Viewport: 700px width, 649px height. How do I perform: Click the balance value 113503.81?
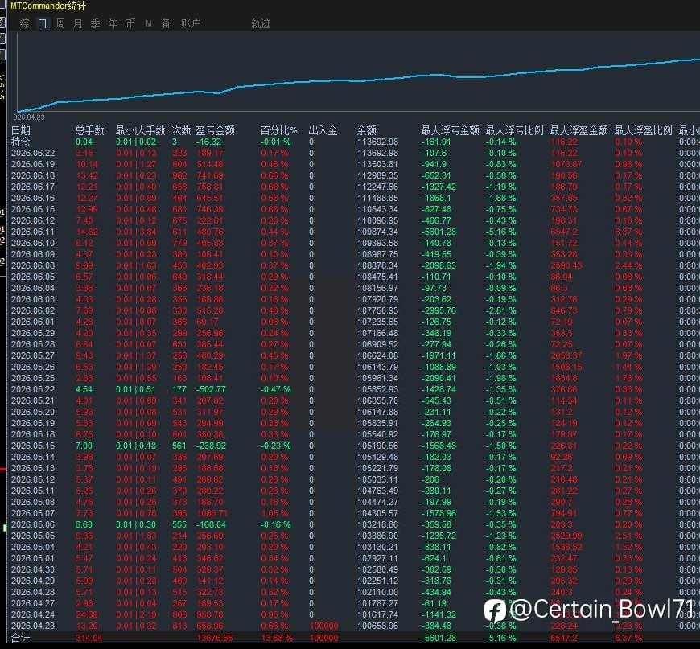click(377, 164)
